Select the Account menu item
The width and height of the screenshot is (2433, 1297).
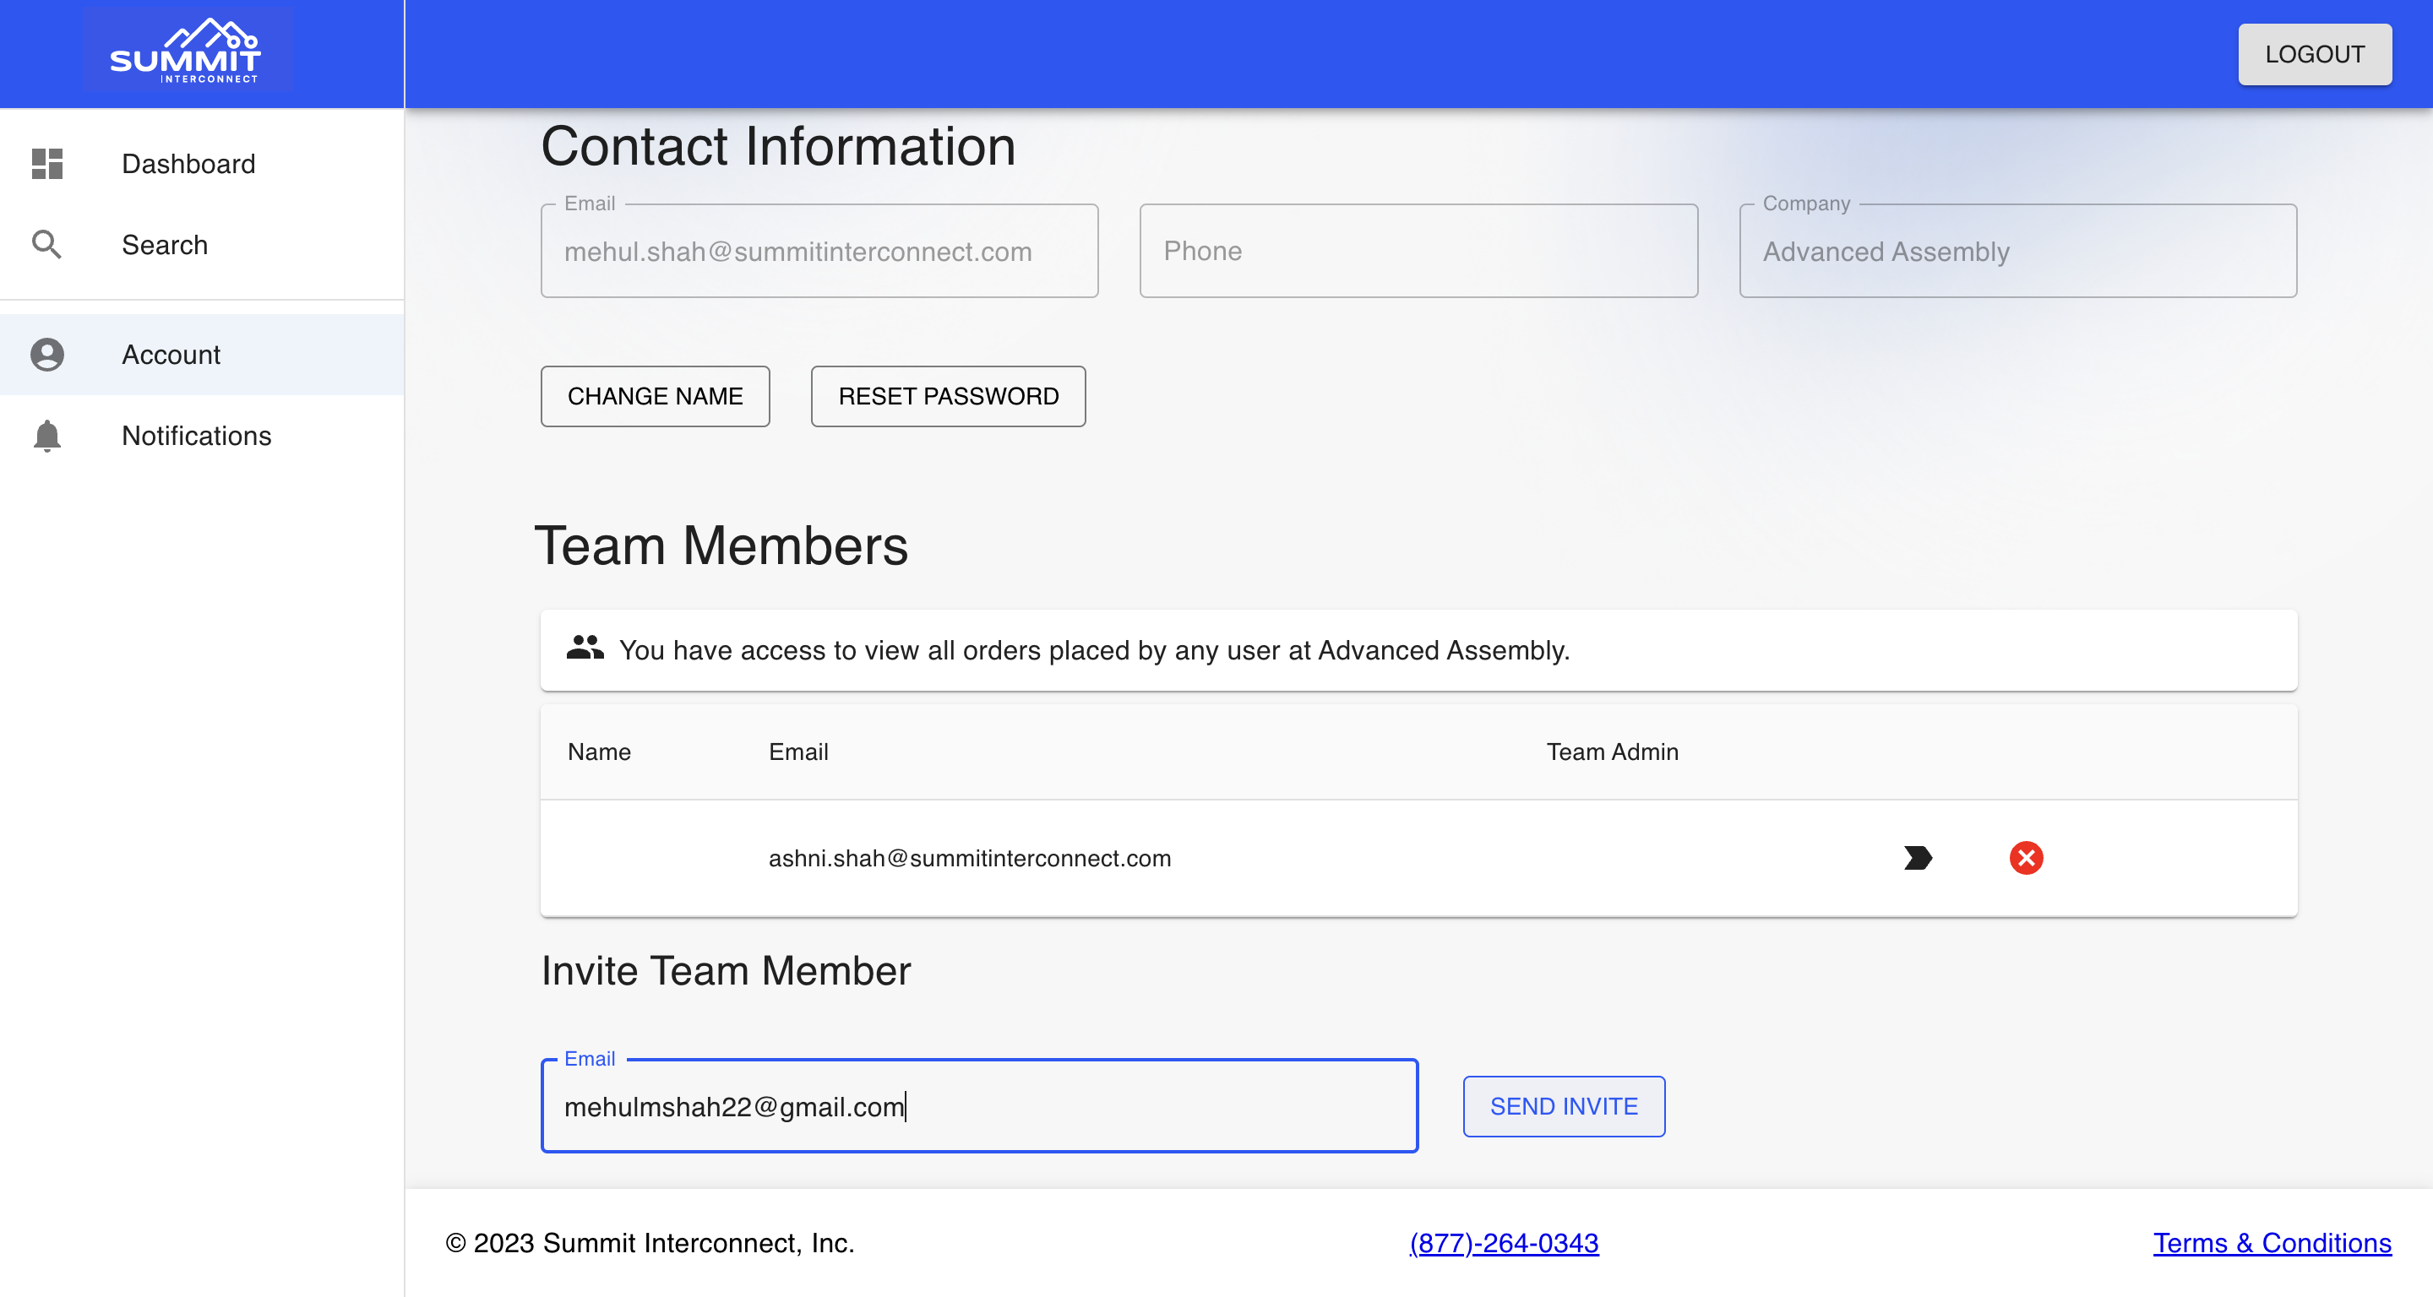coord(202,354)
